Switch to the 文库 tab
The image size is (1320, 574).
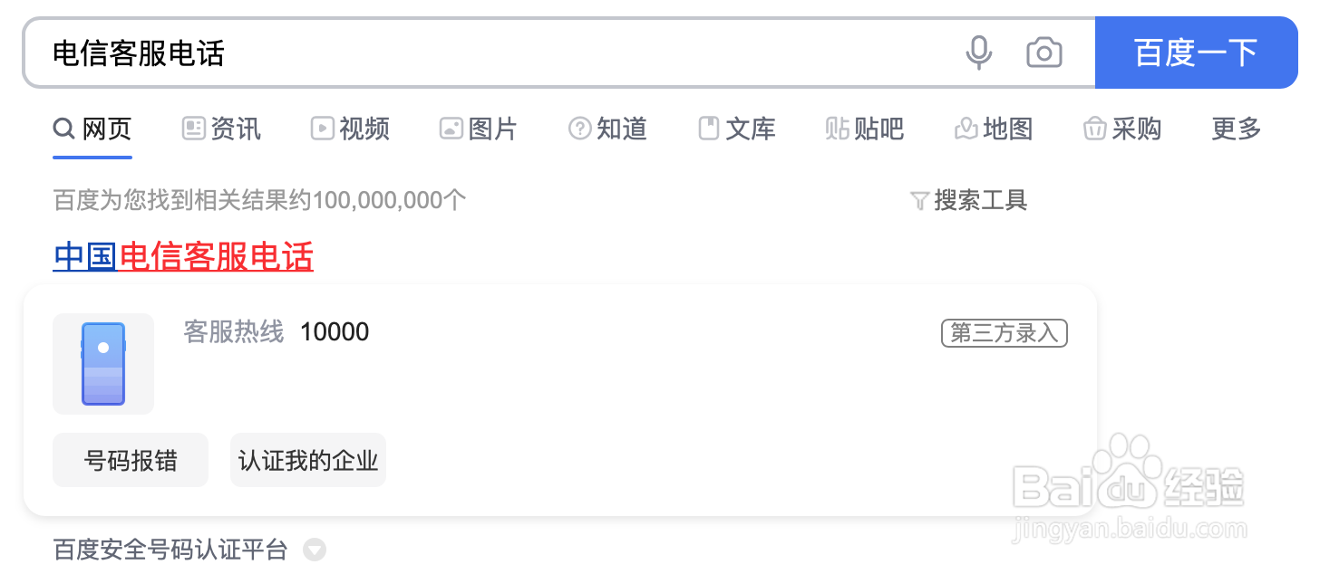[x=737, y=129]
